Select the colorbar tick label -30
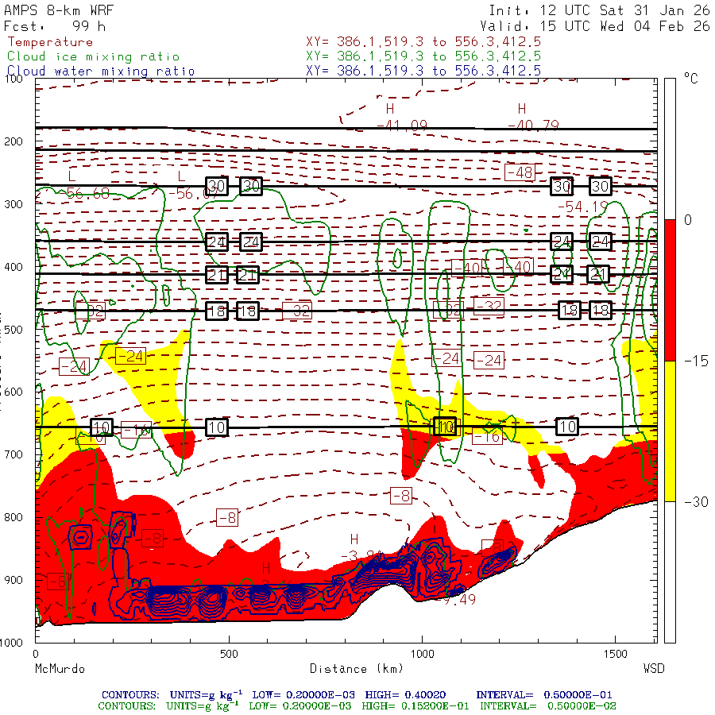 click(696, 502)
